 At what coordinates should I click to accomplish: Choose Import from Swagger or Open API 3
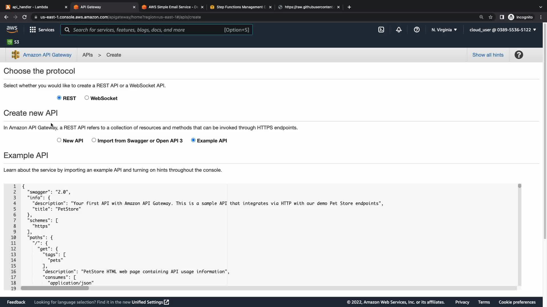[94, 140]
